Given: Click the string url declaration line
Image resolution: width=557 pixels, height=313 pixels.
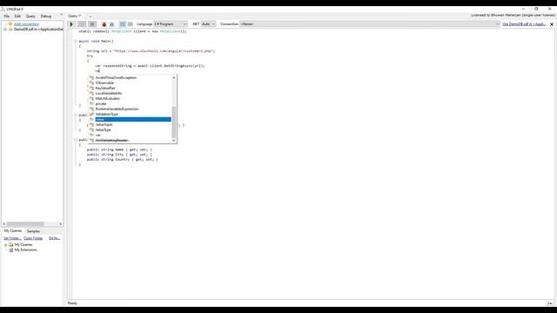Looking at the screenshot, I should coord(151,51).
